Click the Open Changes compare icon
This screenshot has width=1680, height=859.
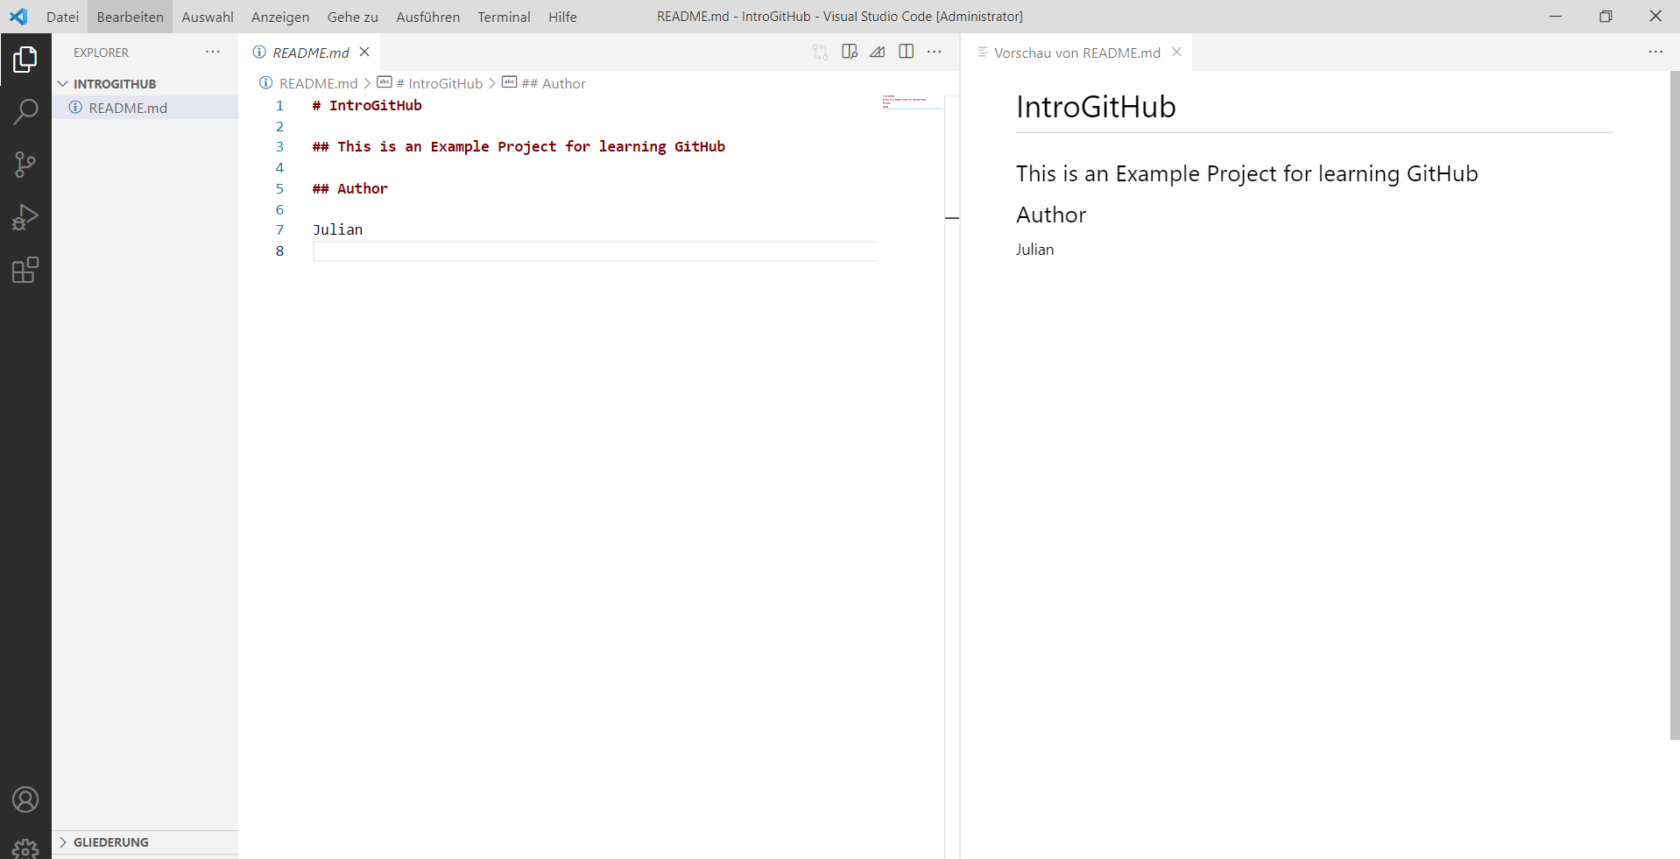coord(820,52)
